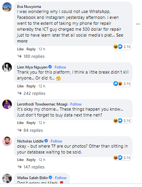Click verified badge beside Nicholas Liddle

(x=46, y=141)
